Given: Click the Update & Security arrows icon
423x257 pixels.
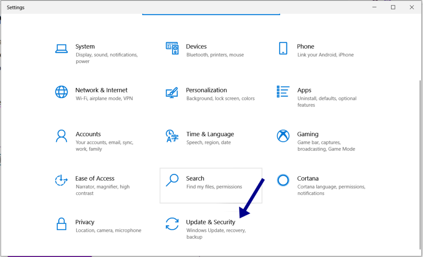Looking at the screenshot, I should click(172, 224).
